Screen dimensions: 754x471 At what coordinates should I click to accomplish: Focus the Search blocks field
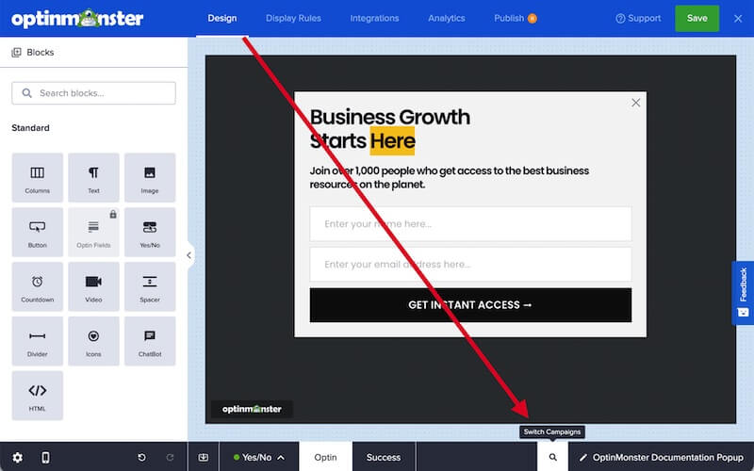point(93,92)
